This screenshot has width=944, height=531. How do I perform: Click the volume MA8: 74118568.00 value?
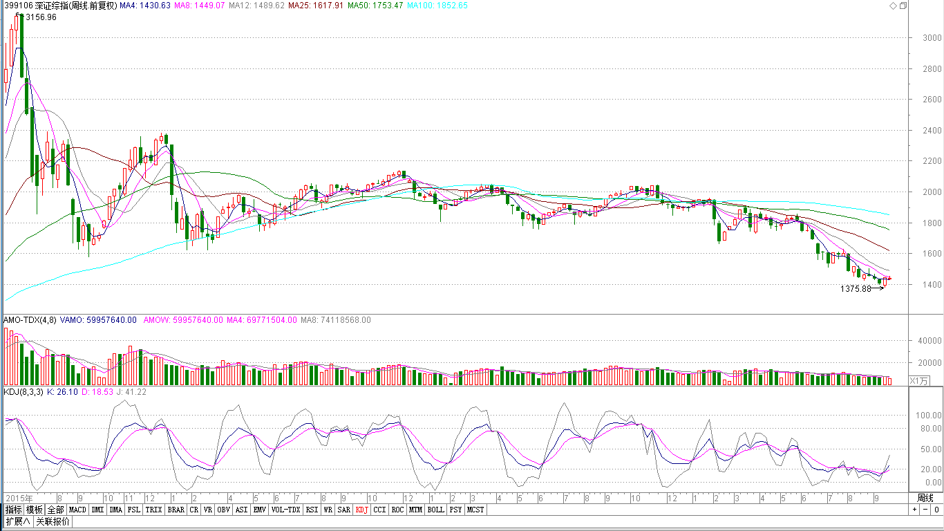click(x=335, y=320)
